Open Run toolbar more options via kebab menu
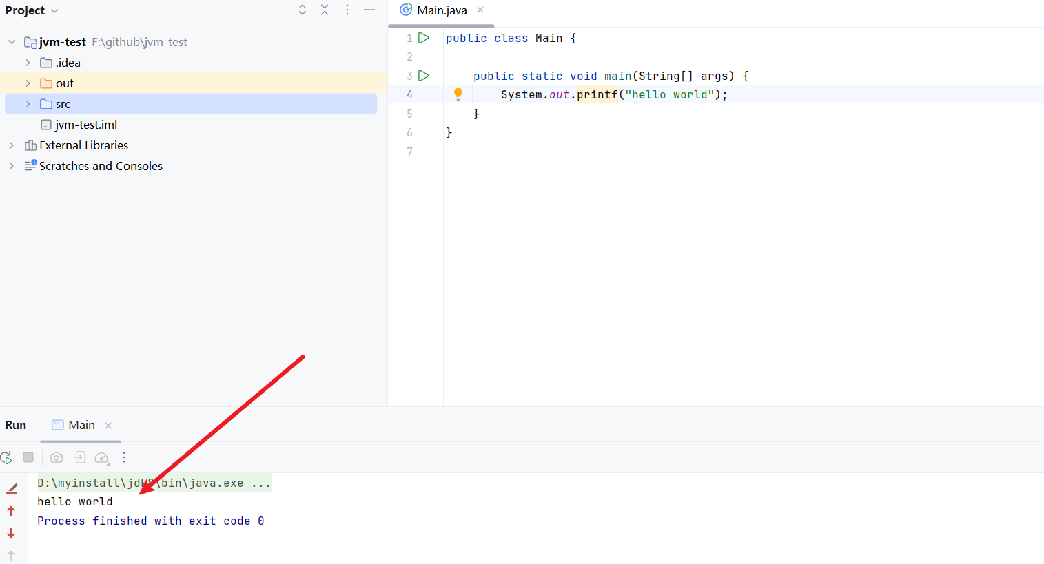The height and width of the screenshot is (564, 1044). coord(124,457)
